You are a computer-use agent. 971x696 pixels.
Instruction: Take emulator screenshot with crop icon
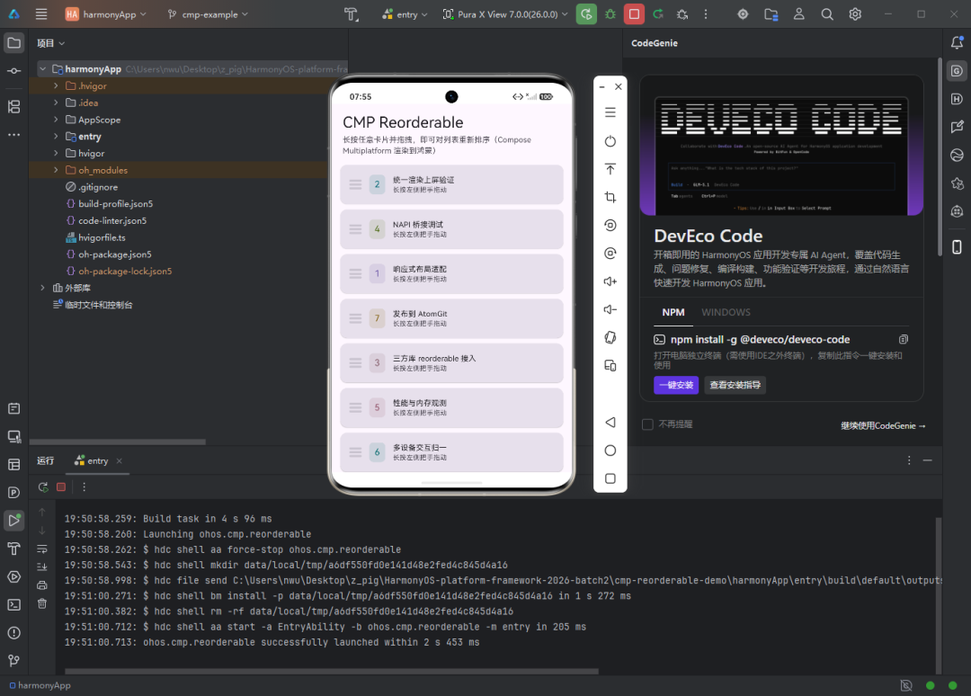pyautogui.click(x=610, y=197)
